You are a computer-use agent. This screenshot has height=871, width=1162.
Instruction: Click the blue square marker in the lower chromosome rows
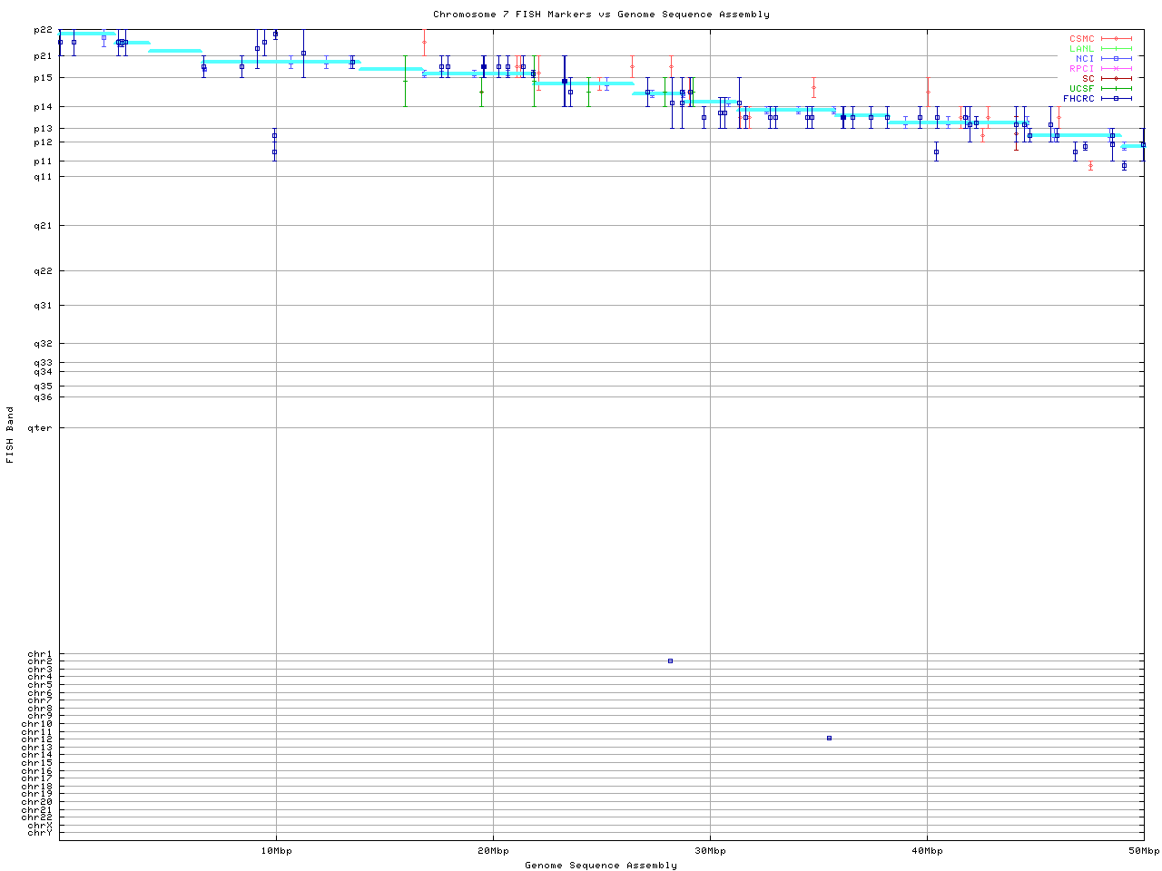(670, 661)
